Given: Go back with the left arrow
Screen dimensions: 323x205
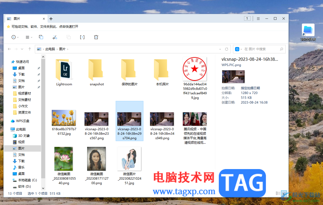Looking at the screenshot, I should click(x=10, y=49).
